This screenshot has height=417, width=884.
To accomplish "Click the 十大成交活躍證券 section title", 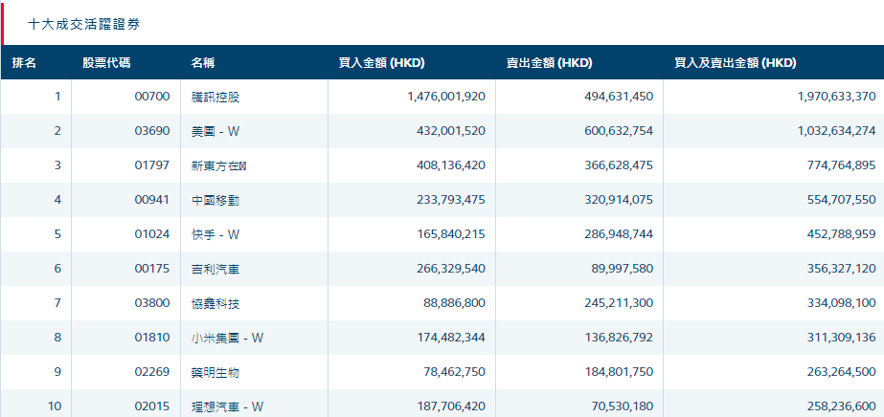I will [84, 24].
